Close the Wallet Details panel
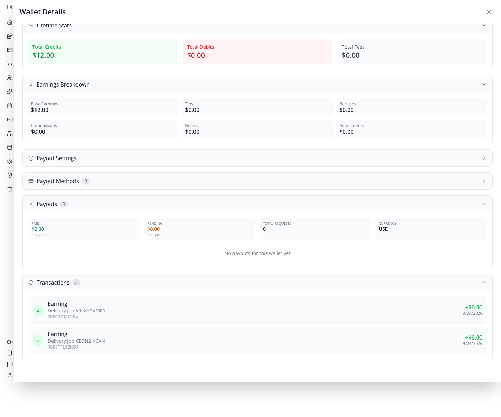The image size is (501, 417). 489,12
